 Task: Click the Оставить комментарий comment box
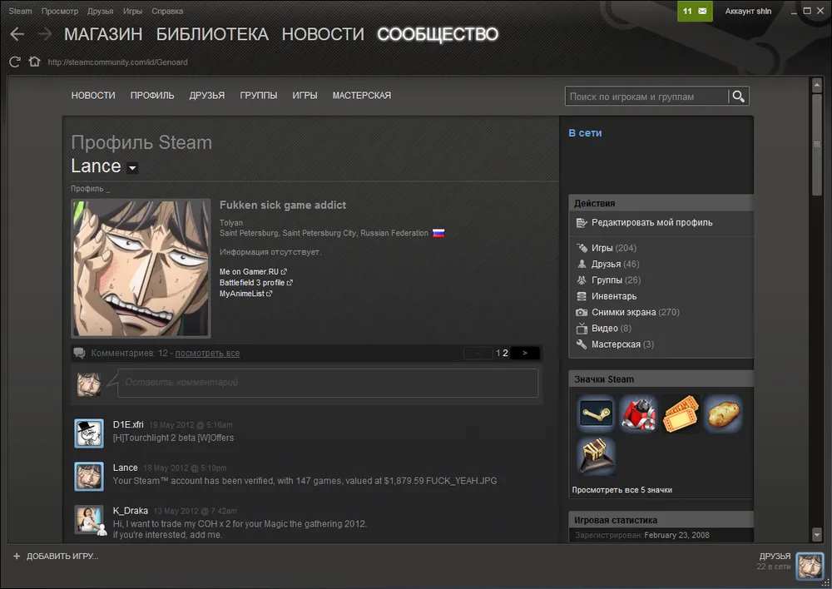coord(327,383)
